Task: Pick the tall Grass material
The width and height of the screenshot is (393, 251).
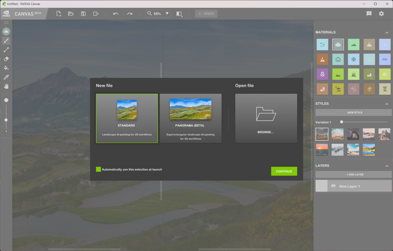Action: tap(354, 74)
